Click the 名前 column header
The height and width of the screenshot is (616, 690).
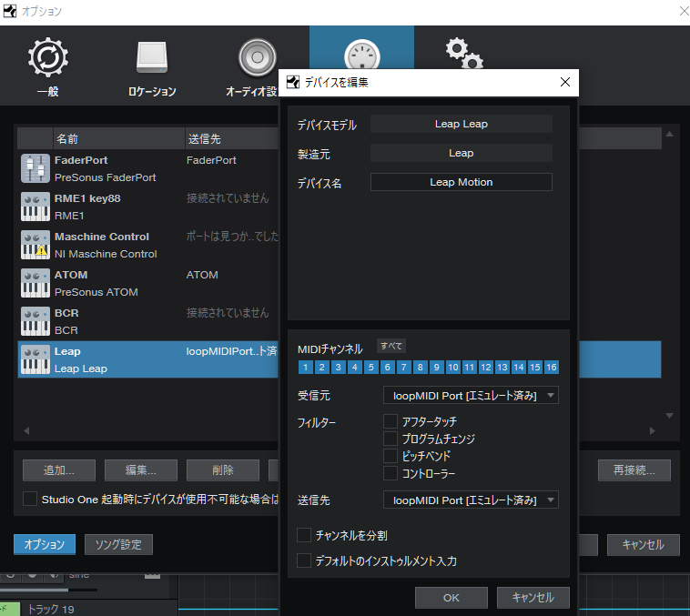pos(119,138)
